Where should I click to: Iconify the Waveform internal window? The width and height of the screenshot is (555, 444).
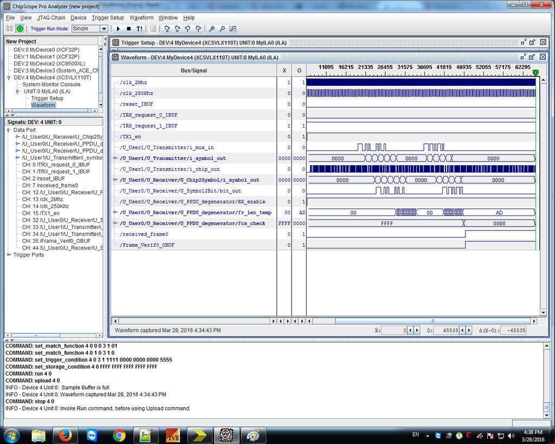(523, 56)
